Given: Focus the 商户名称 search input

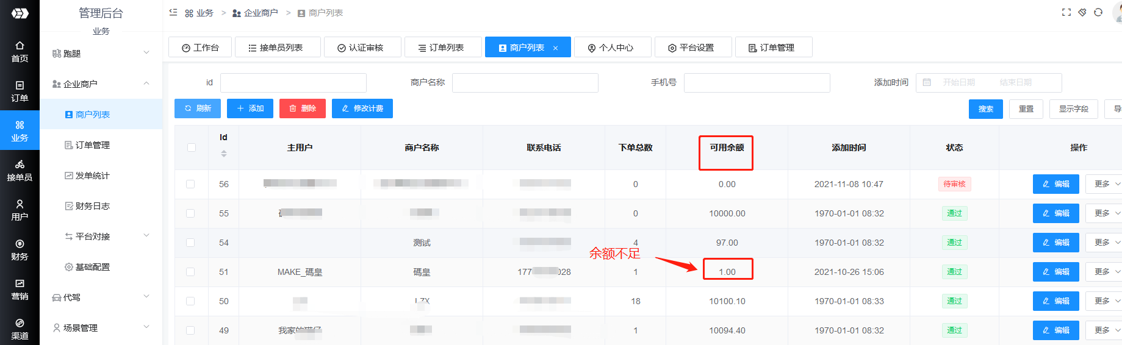Looking at the screenshot, I should 525,83.
